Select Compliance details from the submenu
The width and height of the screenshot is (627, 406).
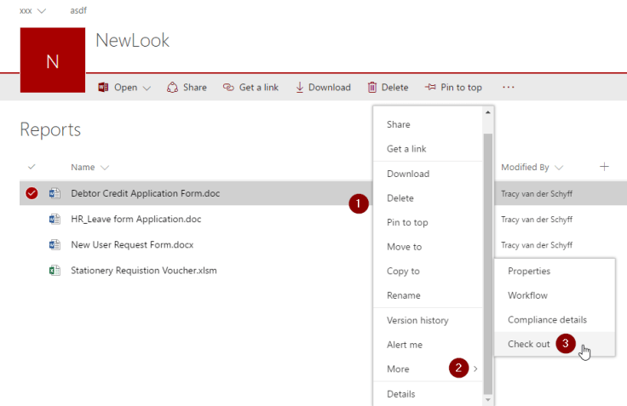point(547,319)
